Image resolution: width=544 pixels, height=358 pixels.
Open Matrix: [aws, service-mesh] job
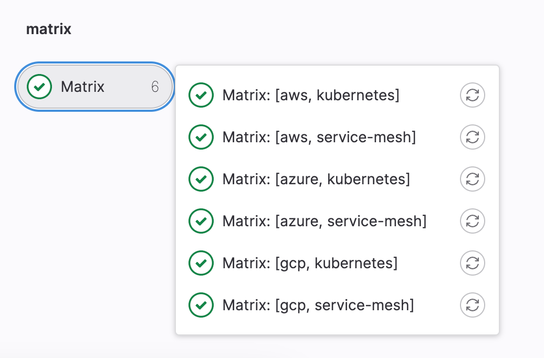click(x=319, y=138)
